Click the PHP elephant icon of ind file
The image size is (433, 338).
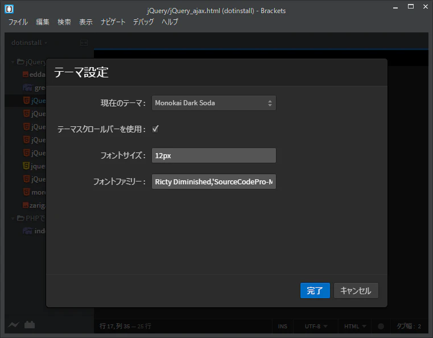pos(27,230)
